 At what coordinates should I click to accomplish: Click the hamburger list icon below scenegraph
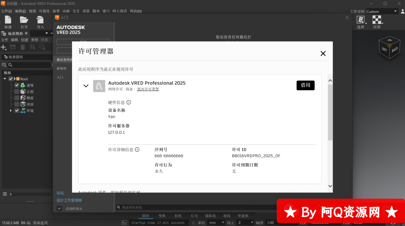(4, 194)
